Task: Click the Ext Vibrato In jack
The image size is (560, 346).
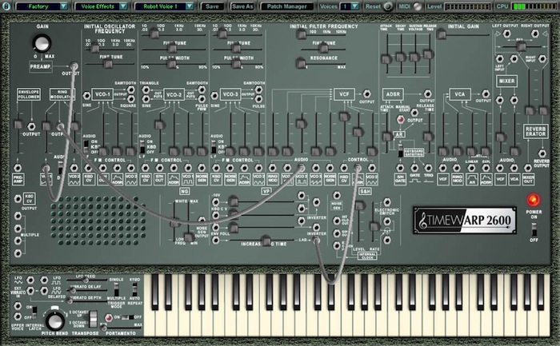Action: (x=30, y=291)
